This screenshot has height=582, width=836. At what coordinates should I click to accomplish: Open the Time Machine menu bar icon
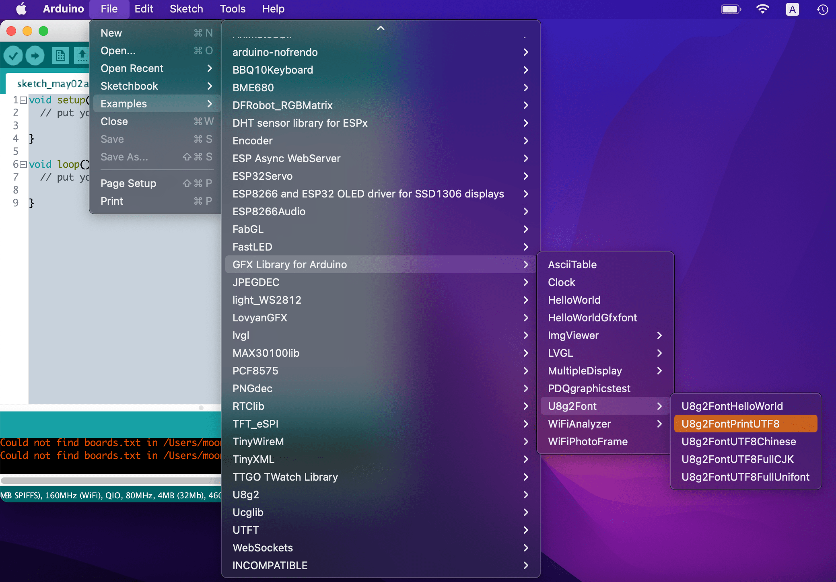pyautogui.click(x=822, y=9)
